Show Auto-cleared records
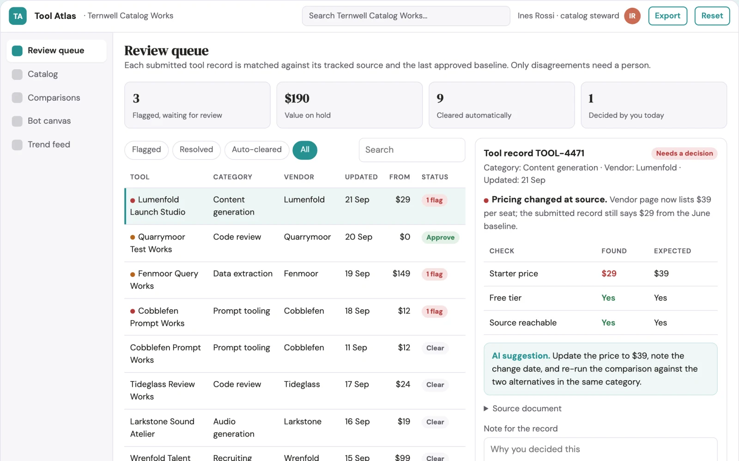This screenshot has height=461, width=739. 257,150
